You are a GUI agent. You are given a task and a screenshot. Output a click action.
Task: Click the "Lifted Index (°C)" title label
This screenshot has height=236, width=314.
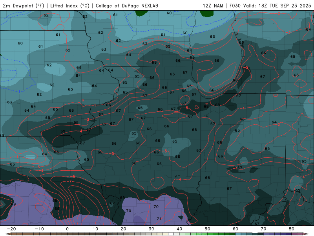(x=70, y=6)
